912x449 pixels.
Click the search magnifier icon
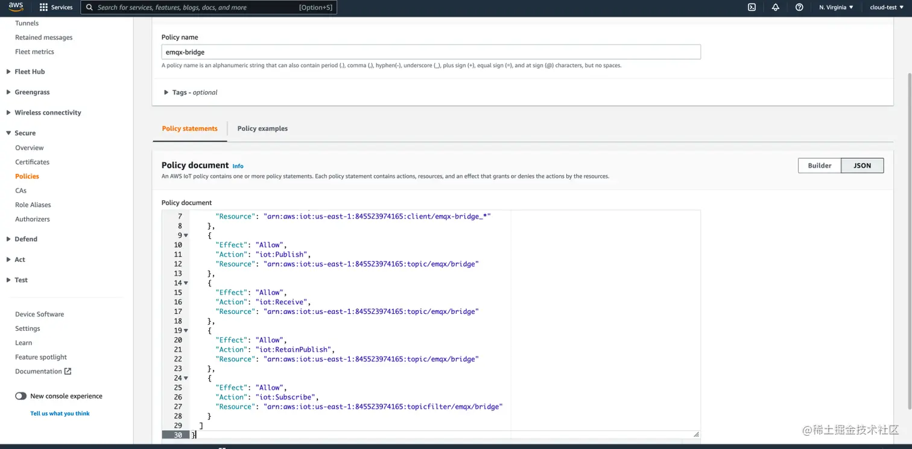89,7
